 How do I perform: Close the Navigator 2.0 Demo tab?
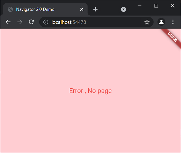pos(82,9)
